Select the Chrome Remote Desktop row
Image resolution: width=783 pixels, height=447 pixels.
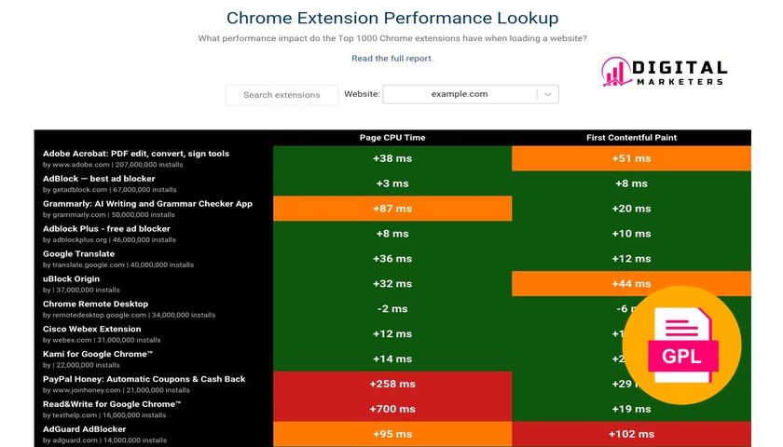click(392, 309)
